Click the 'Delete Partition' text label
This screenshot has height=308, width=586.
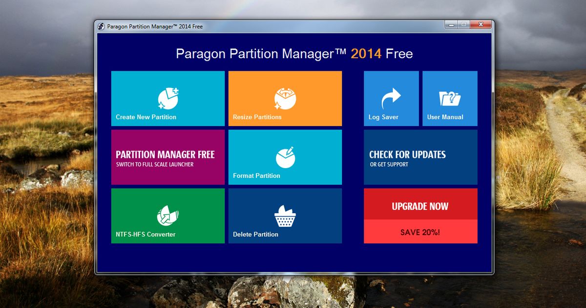coord(255,235)
